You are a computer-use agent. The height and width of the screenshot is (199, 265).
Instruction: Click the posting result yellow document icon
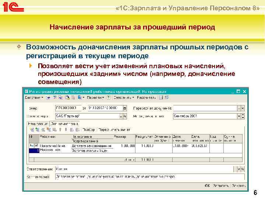click(x=67, y=98)
